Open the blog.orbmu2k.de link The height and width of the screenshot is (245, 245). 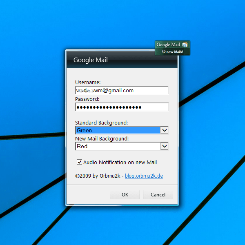pyautogui.click(x=144, y=176)
